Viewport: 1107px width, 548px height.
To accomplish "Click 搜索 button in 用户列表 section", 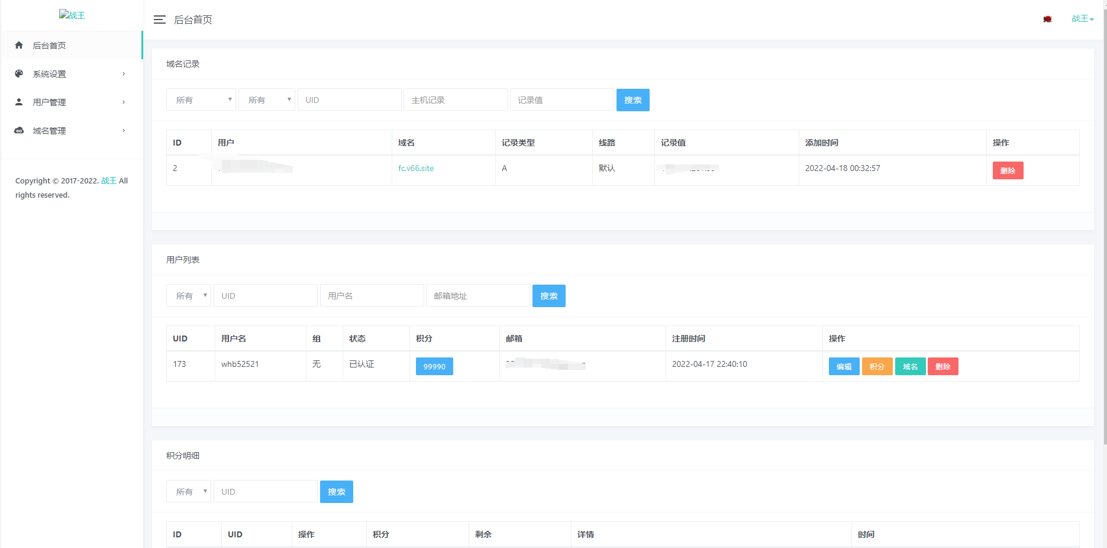I will pos(549,296).
